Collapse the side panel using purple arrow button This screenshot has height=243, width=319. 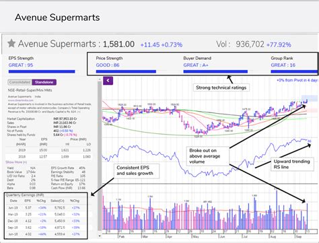tap(108, 81)
